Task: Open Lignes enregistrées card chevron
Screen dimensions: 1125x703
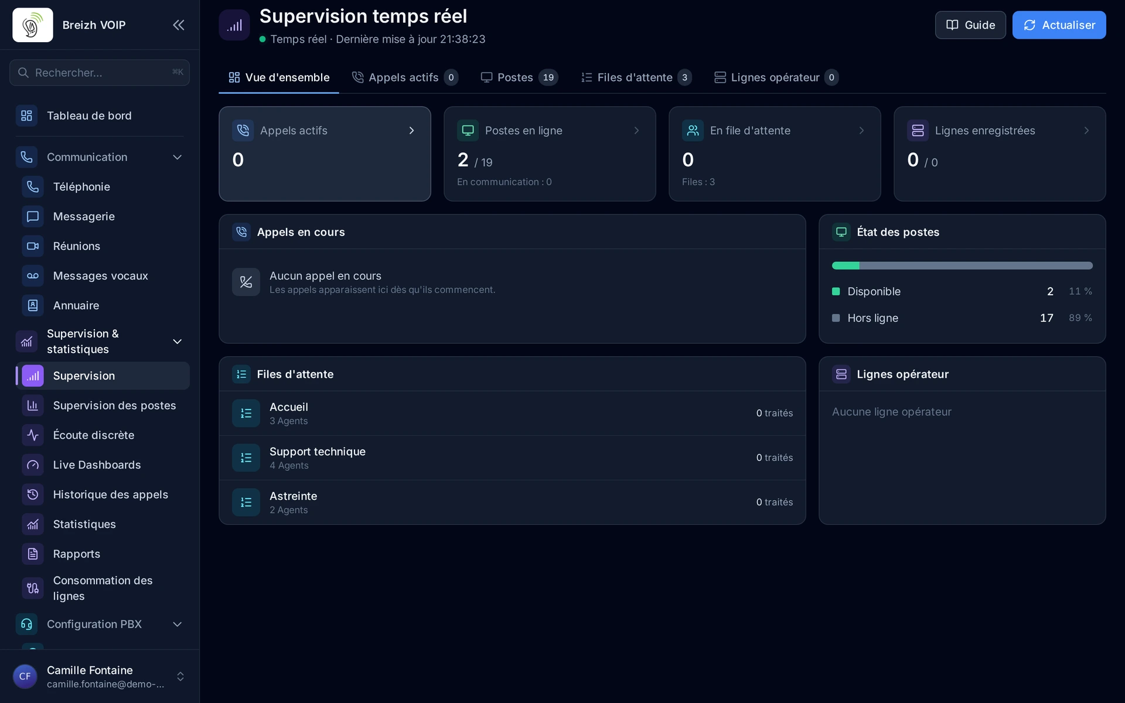Action: point(1087,131)
